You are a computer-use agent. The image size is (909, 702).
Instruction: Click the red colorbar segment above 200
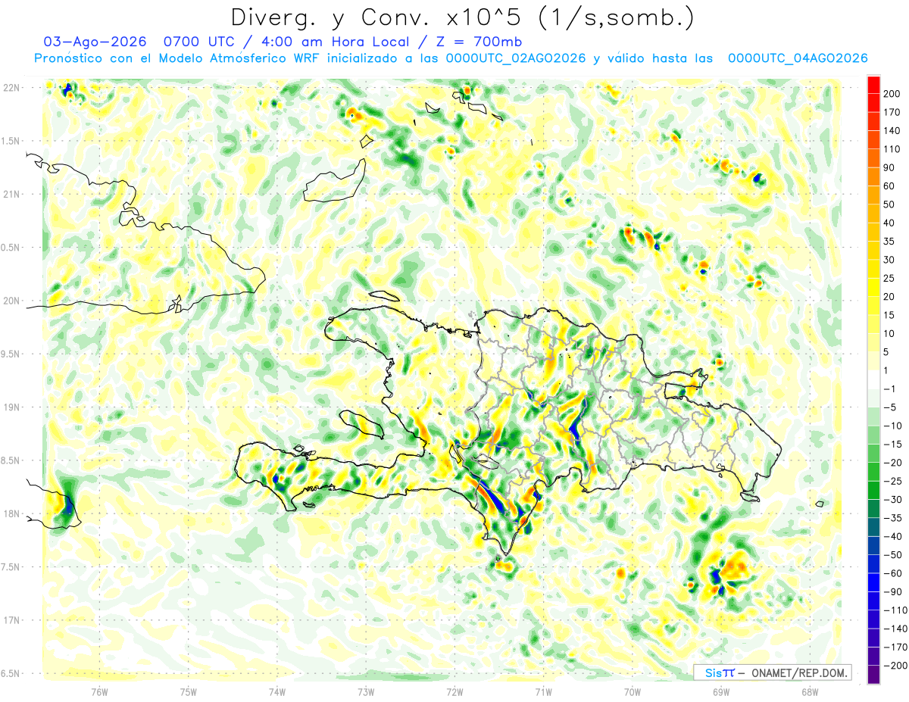click(x=873, y=84)
